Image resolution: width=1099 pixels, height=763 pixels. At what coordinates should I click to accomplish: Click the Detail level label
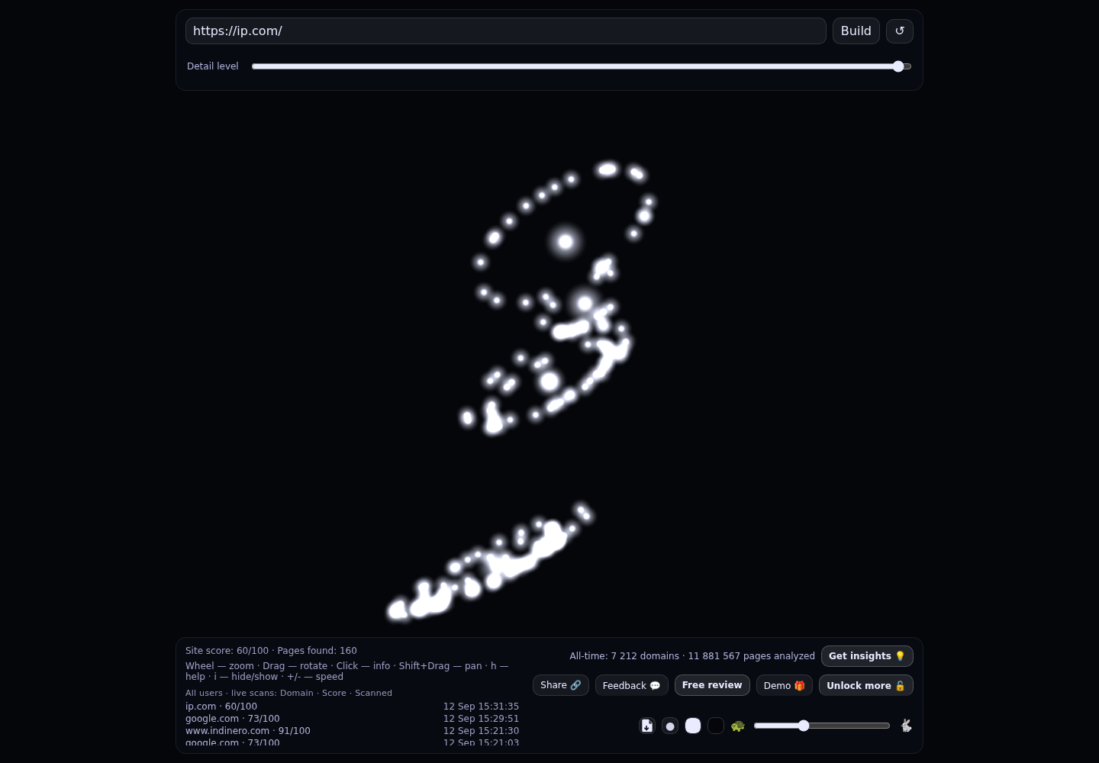[x=213, y=66]
